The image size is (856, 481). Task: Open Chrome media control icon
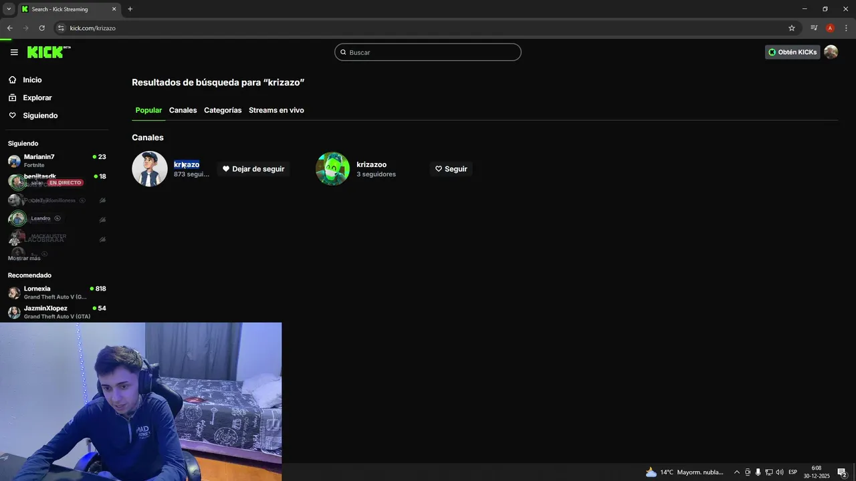tap(814, 28)
